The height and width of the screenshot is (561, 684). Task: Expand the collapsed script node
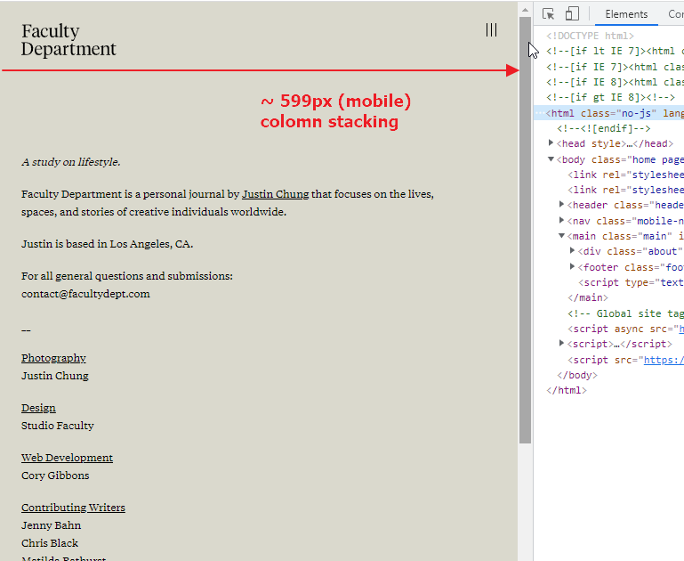[x=562, y=343]
